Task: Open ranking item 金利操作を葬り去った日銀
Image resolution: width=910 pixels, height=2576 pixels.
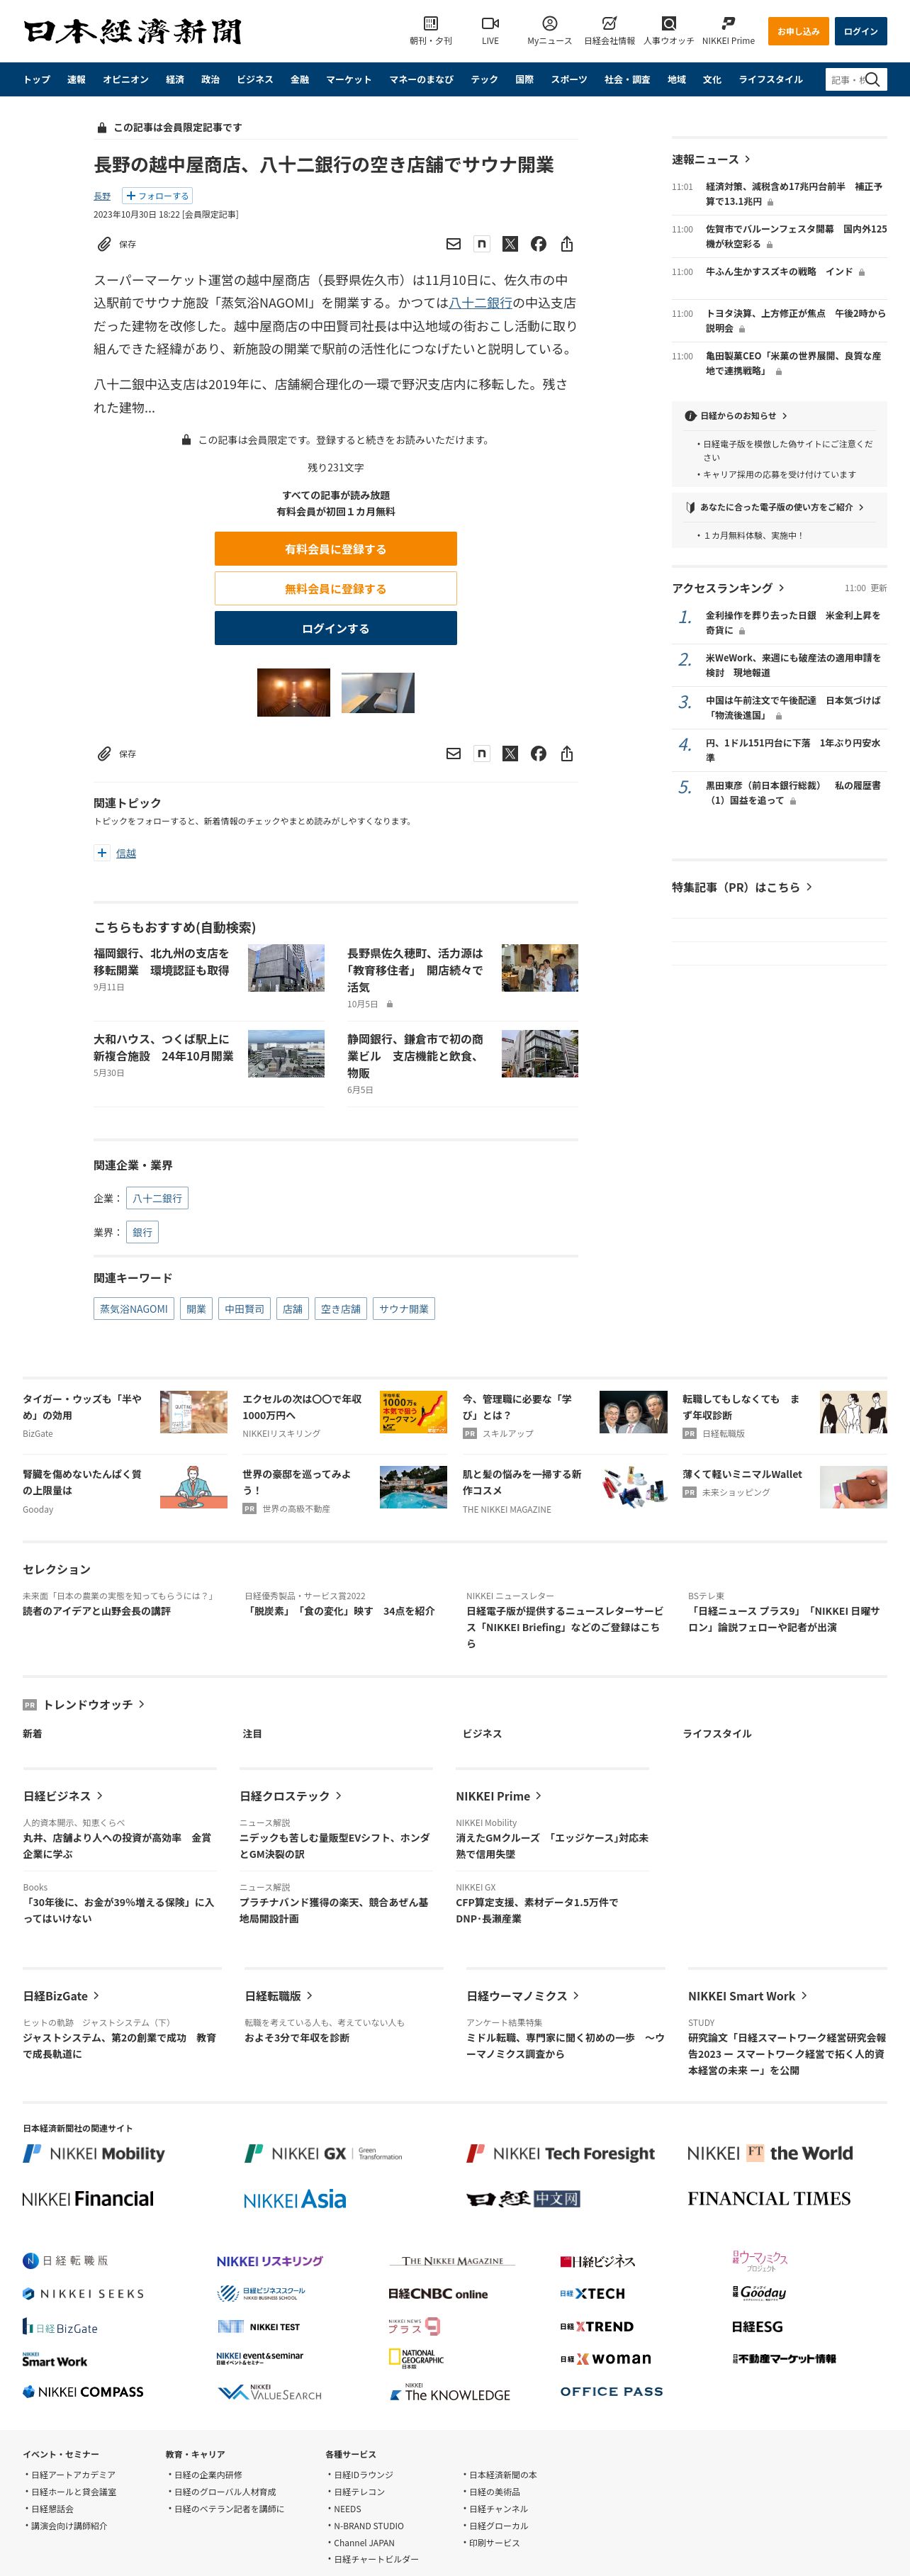Action: click(792, 623)
